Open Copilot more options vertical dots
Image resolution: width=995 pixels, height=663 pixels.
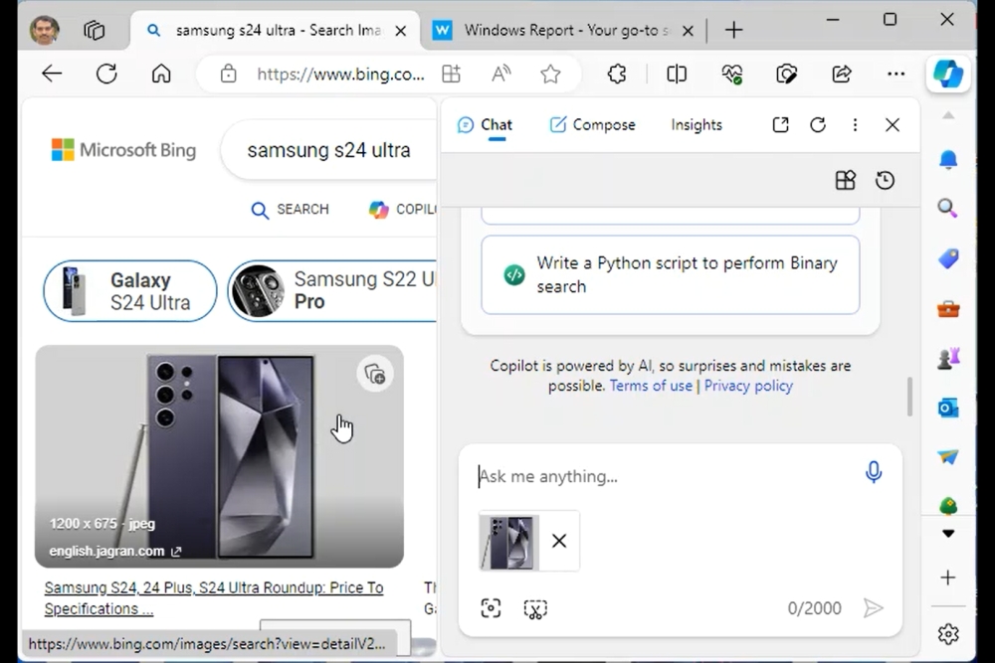point(855,125)
